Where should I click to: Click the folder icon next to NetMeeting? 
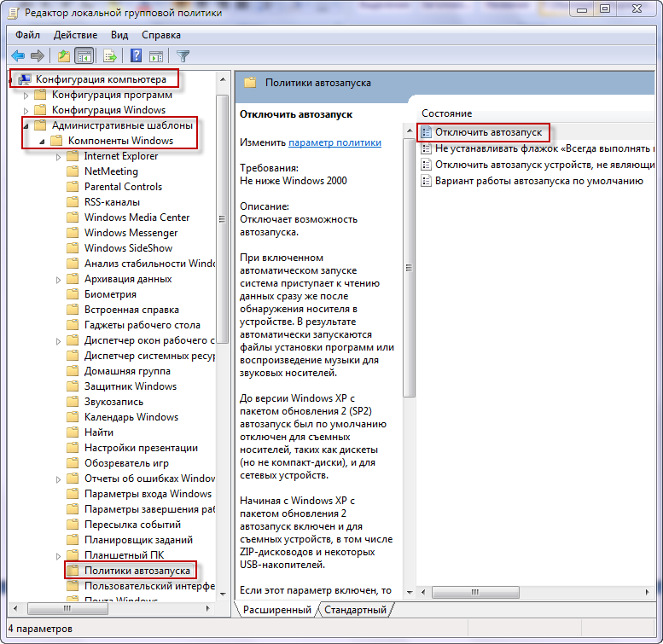[x=73, y=171]
